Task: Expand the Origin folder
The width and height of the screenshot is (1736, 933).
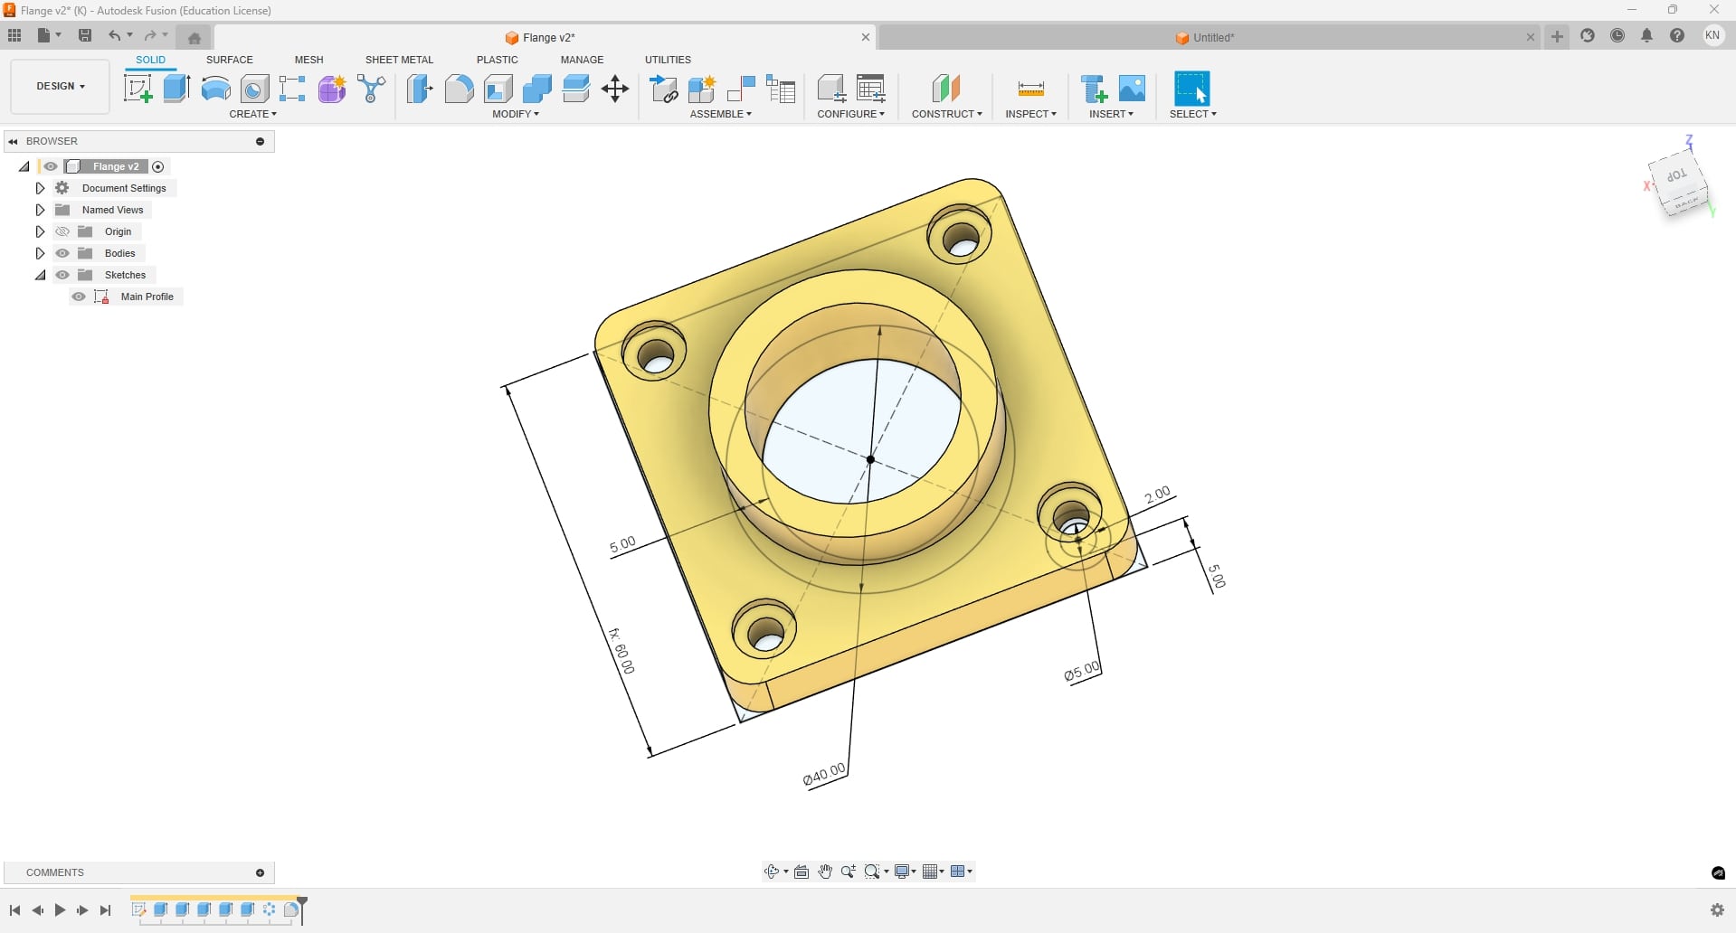Action: point(40,231)
